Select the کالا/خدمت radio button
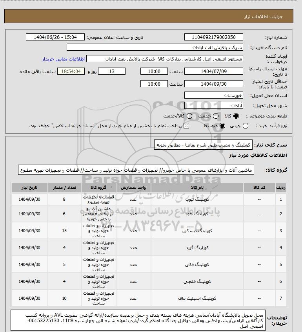This screenshot has height=332, width=302. [189, 116]
